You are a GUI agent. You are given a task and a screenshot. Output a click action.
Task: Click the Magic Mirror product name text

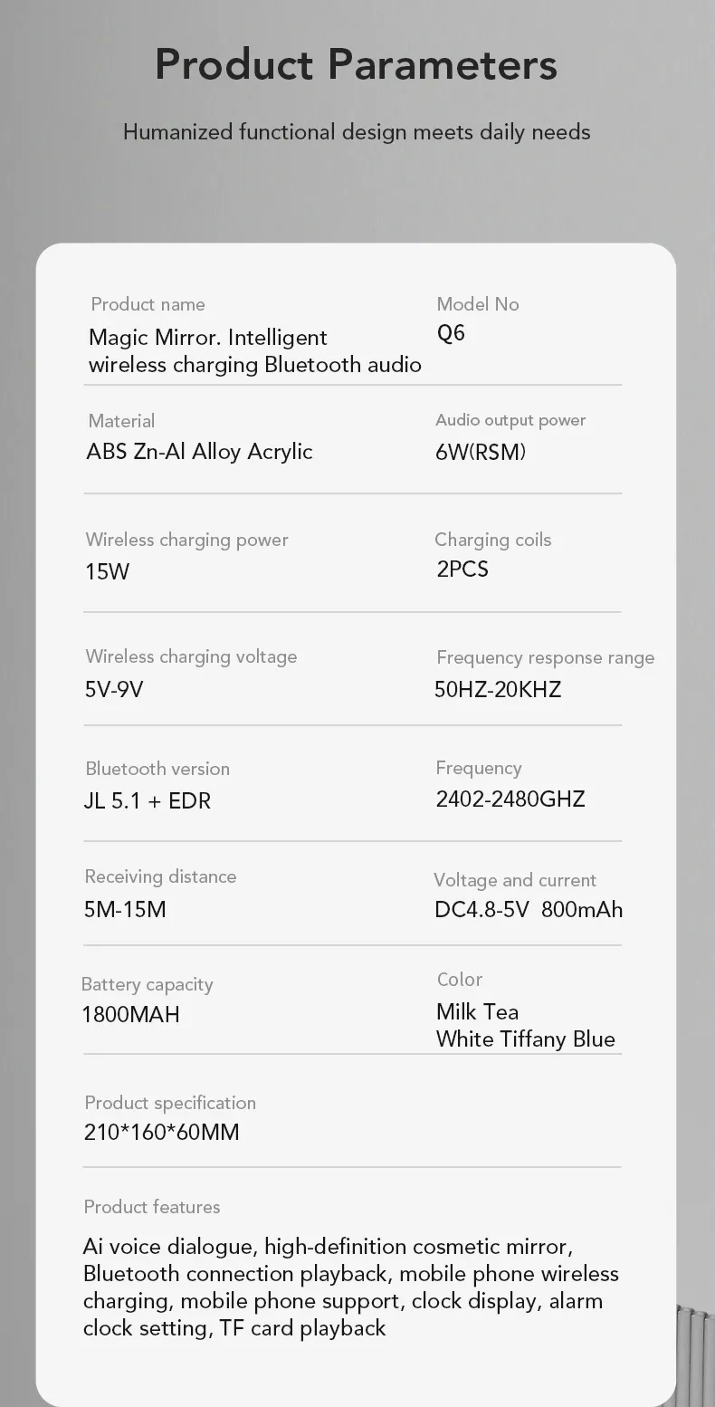click(x=254, y=351)
